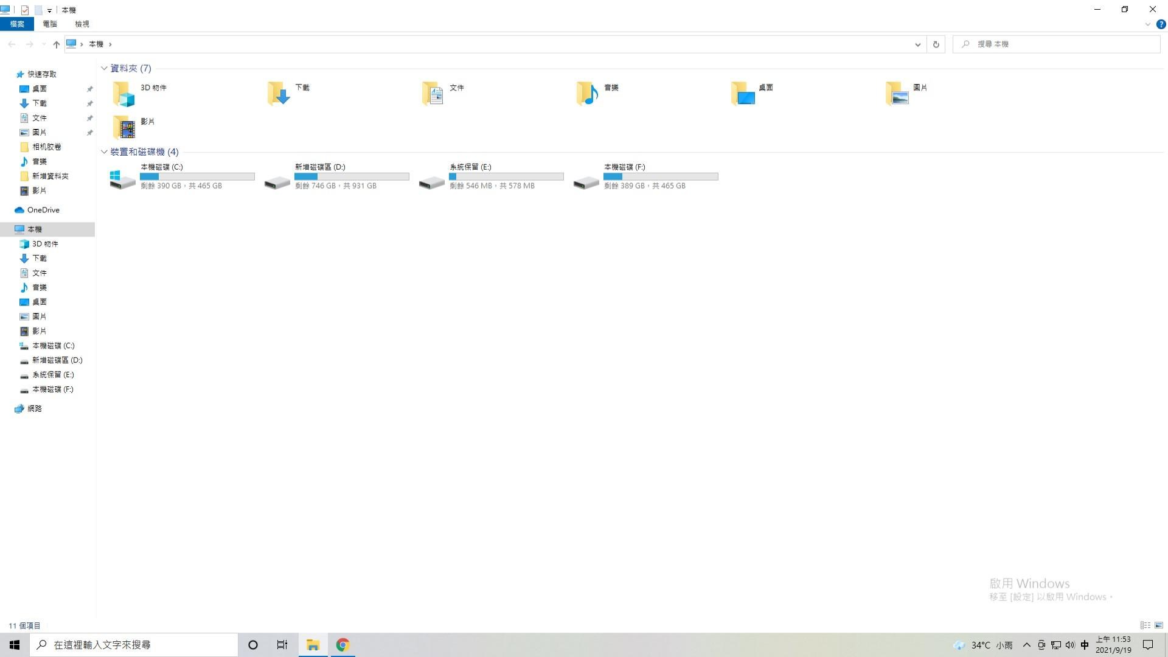Toggle the 中 input method indicator
The width and height of the screenshot is (1168, 657).
pos(1085,645)
